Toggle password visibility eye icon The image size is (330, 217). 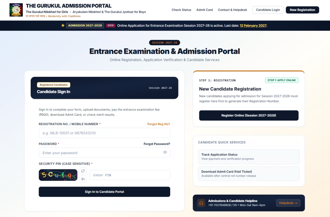[165, 152]
